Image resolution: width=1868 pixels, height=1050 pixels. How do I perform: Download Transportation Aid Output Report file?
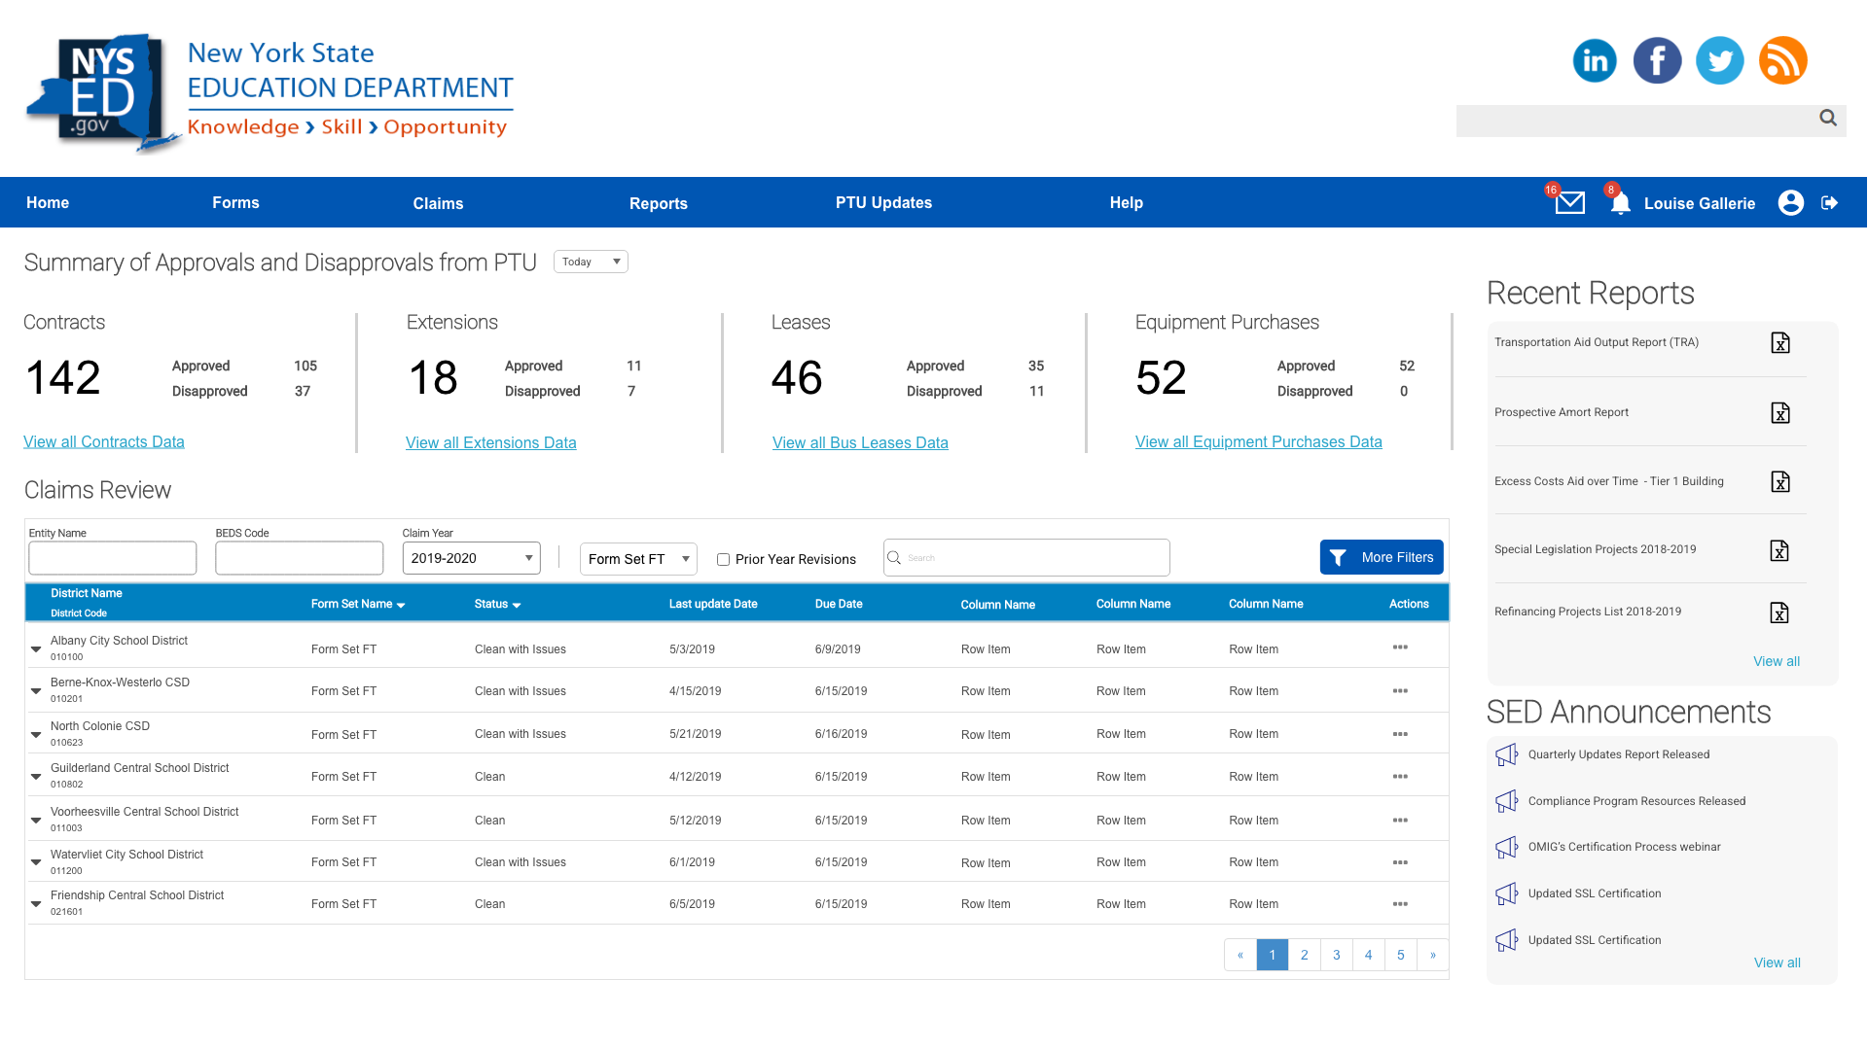click(1779, 343)
